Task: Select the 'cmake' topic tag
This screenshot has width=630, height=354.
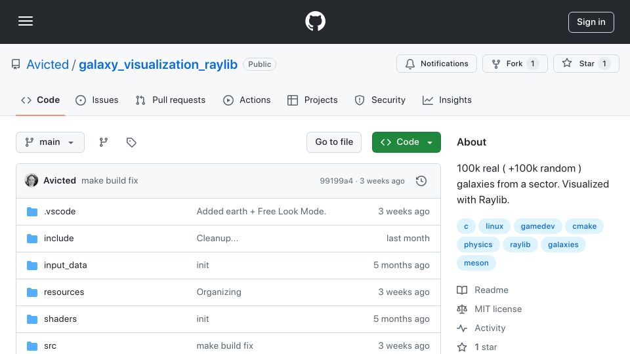Action: click(584, 226)
